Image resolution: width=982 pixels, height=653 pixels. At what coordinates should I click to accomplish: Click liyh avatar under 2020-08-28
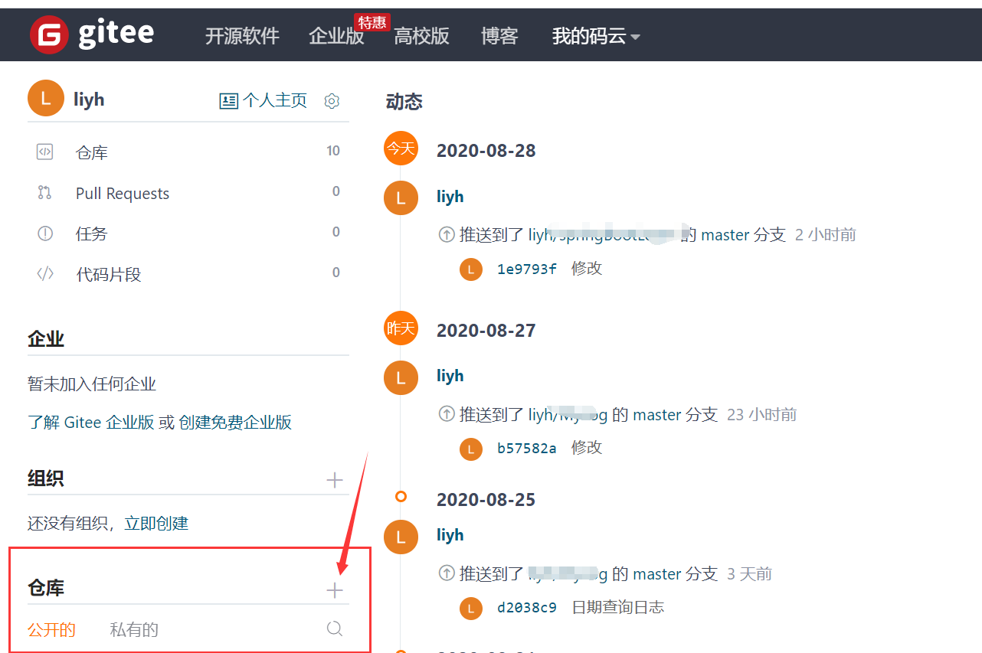(x=401, y=198)
